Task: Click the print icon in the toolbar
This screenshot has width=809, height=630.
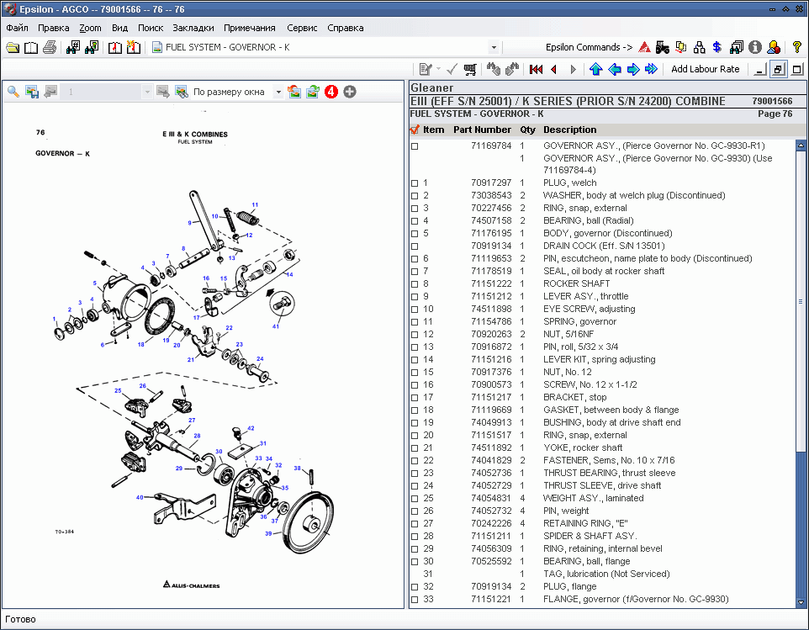Action: click(x=50, y=47)
